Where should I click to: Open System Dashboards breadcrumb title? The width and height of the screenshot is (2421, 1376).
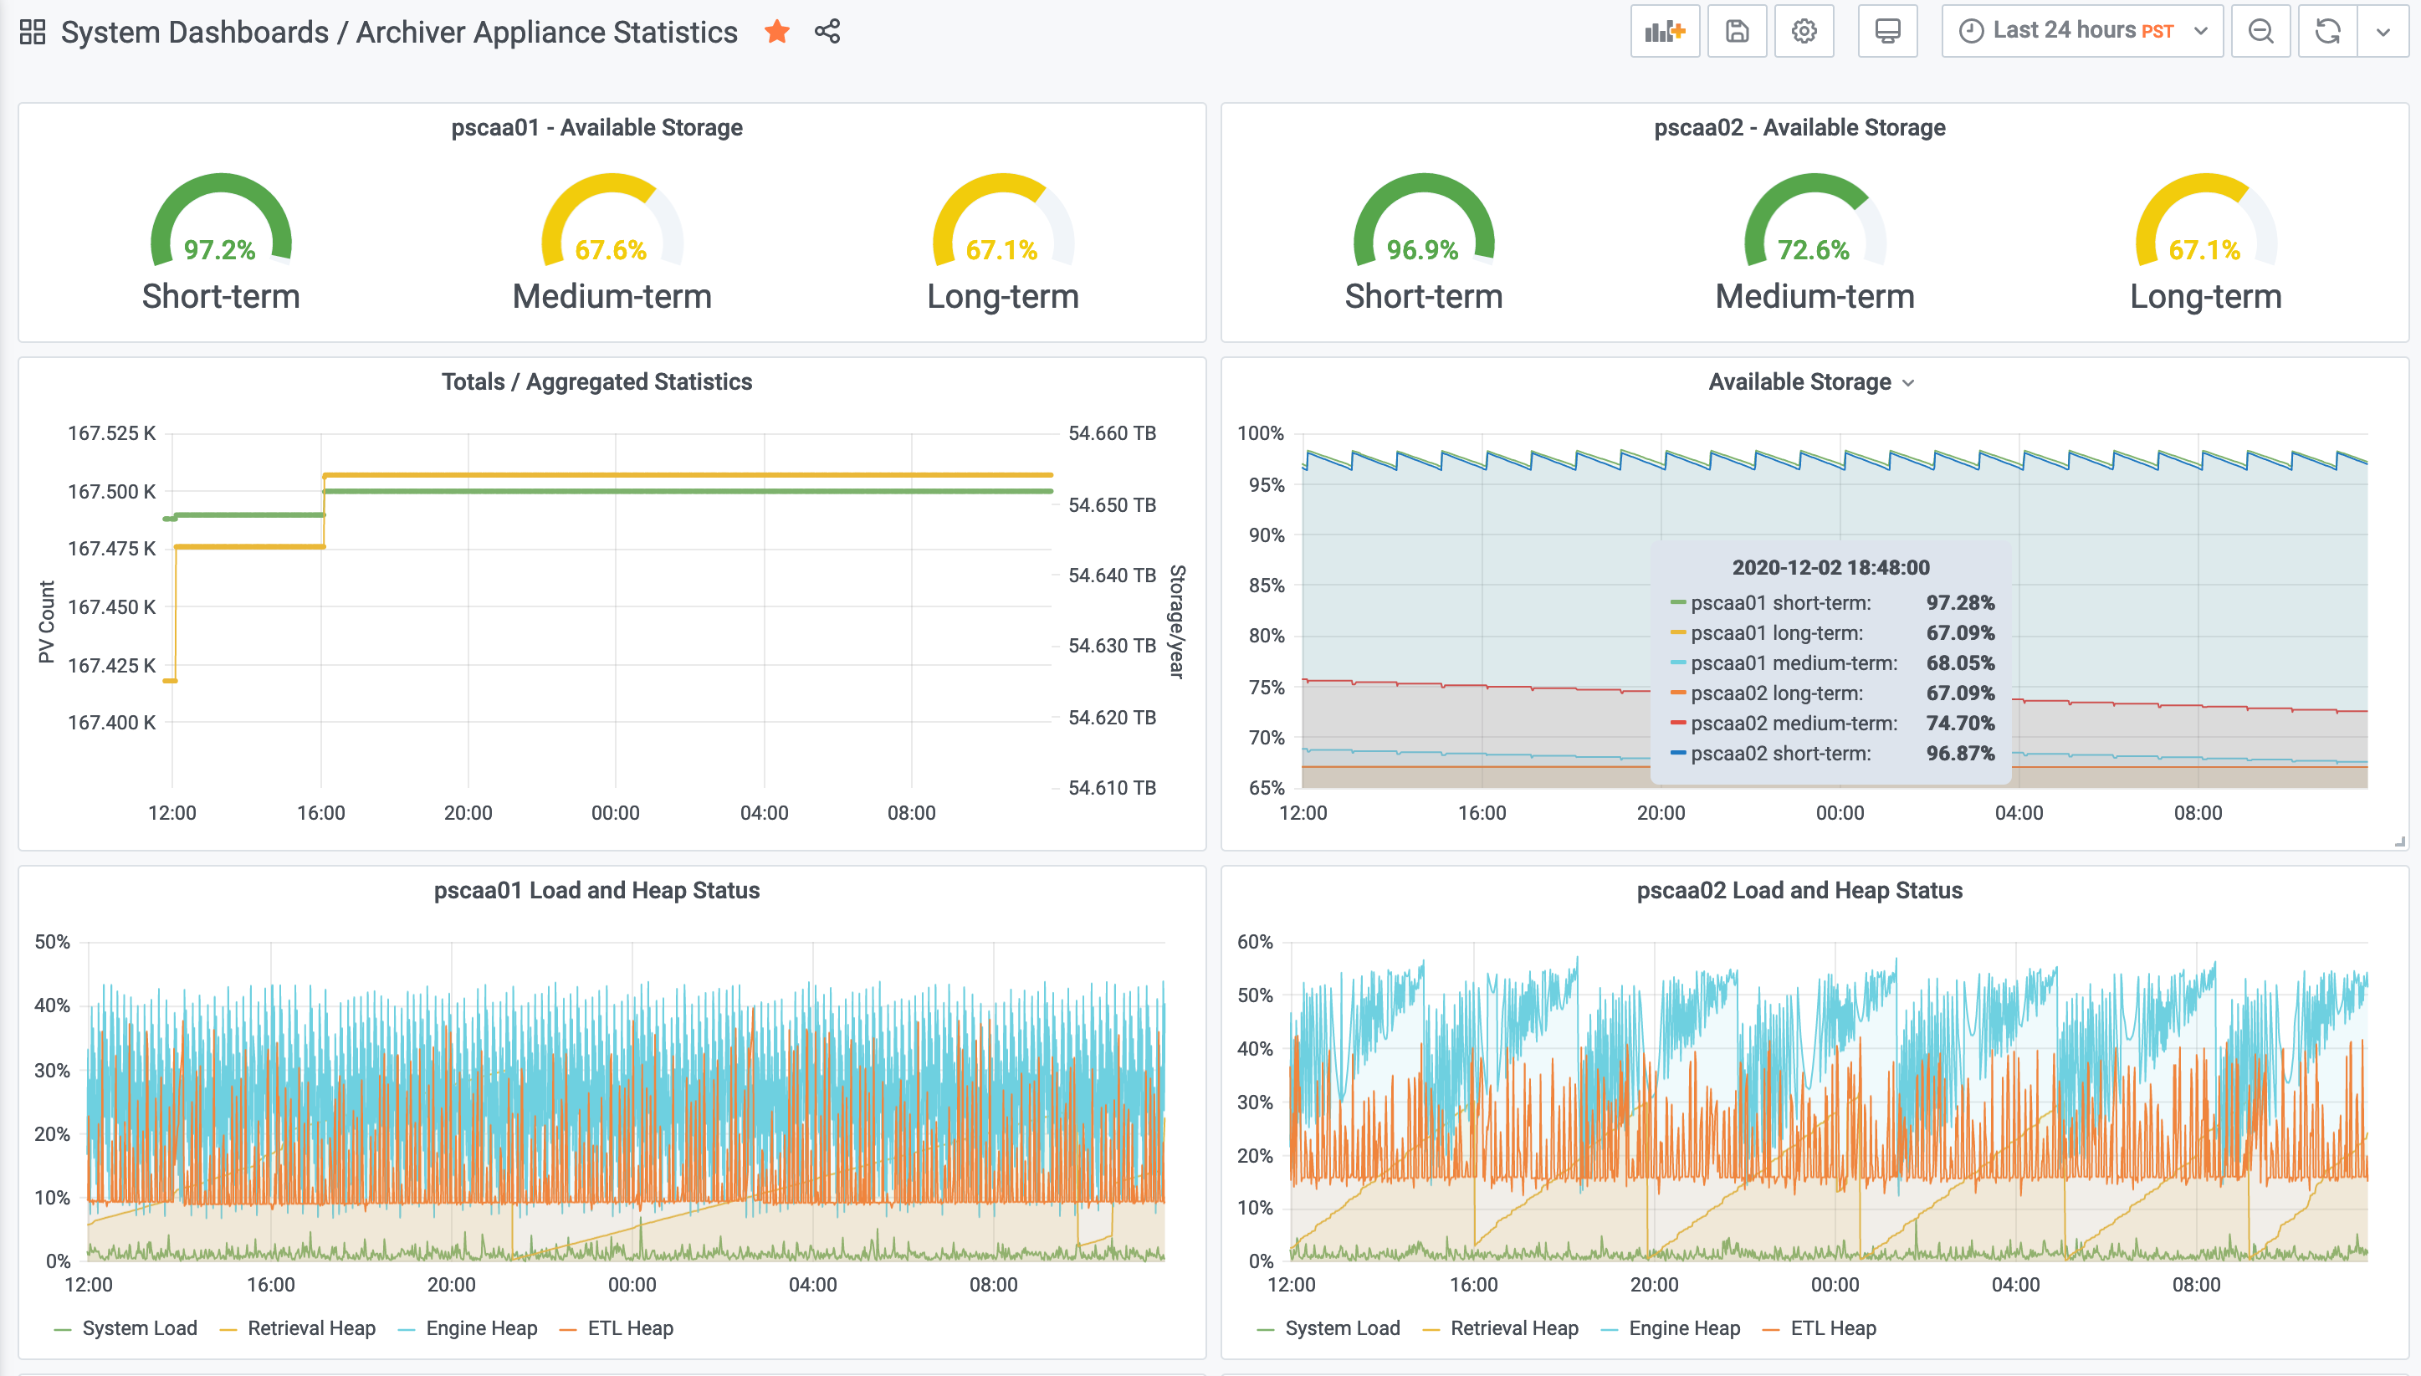pyautogui.click(x=195, y=32)
